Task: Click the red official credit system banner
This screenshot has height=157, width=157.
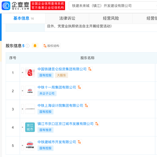Action: 48,6
